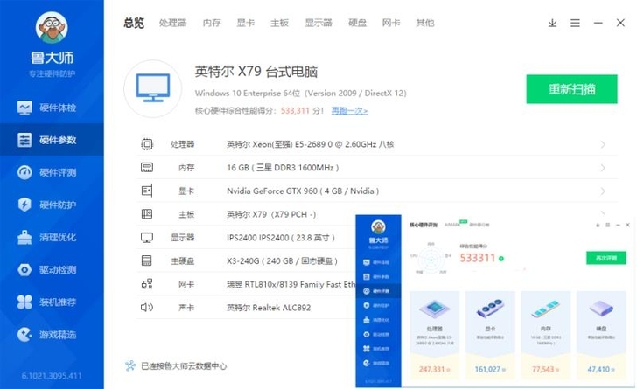Open 硬件评测 in the main sidebar

52,172
